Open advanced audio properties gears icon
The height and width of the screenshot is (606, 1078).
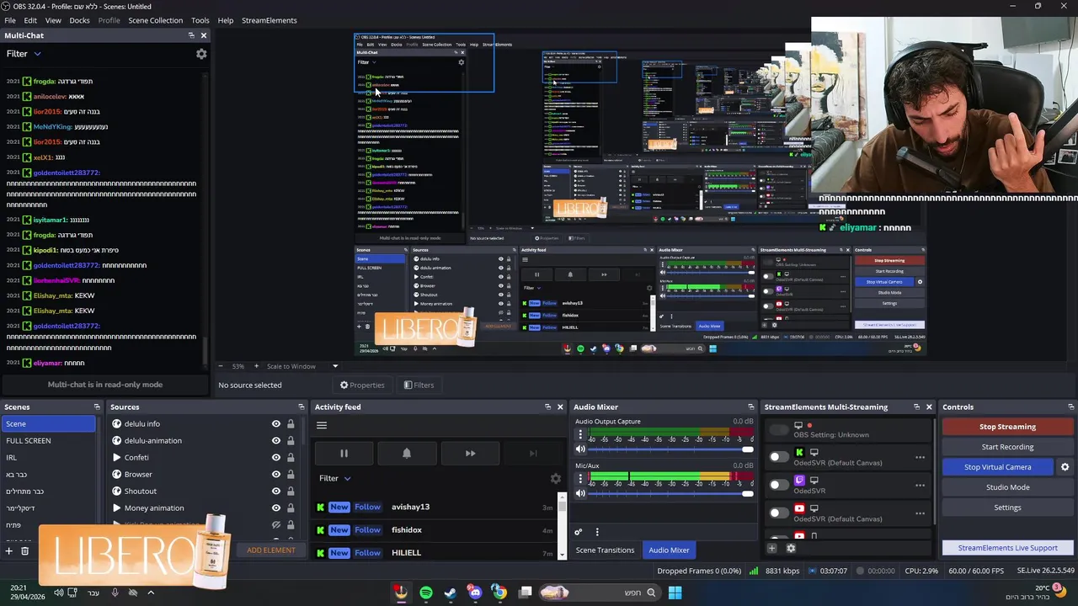(579, 532)
